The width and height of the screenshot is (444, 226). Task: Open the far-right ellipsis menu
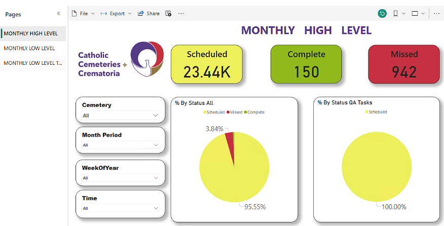[x=437, y=14]
